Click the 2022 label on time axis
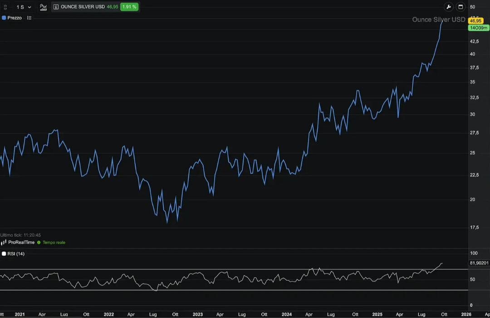Image resolution: width=490 pixels, height=318 pixels. 109,314
